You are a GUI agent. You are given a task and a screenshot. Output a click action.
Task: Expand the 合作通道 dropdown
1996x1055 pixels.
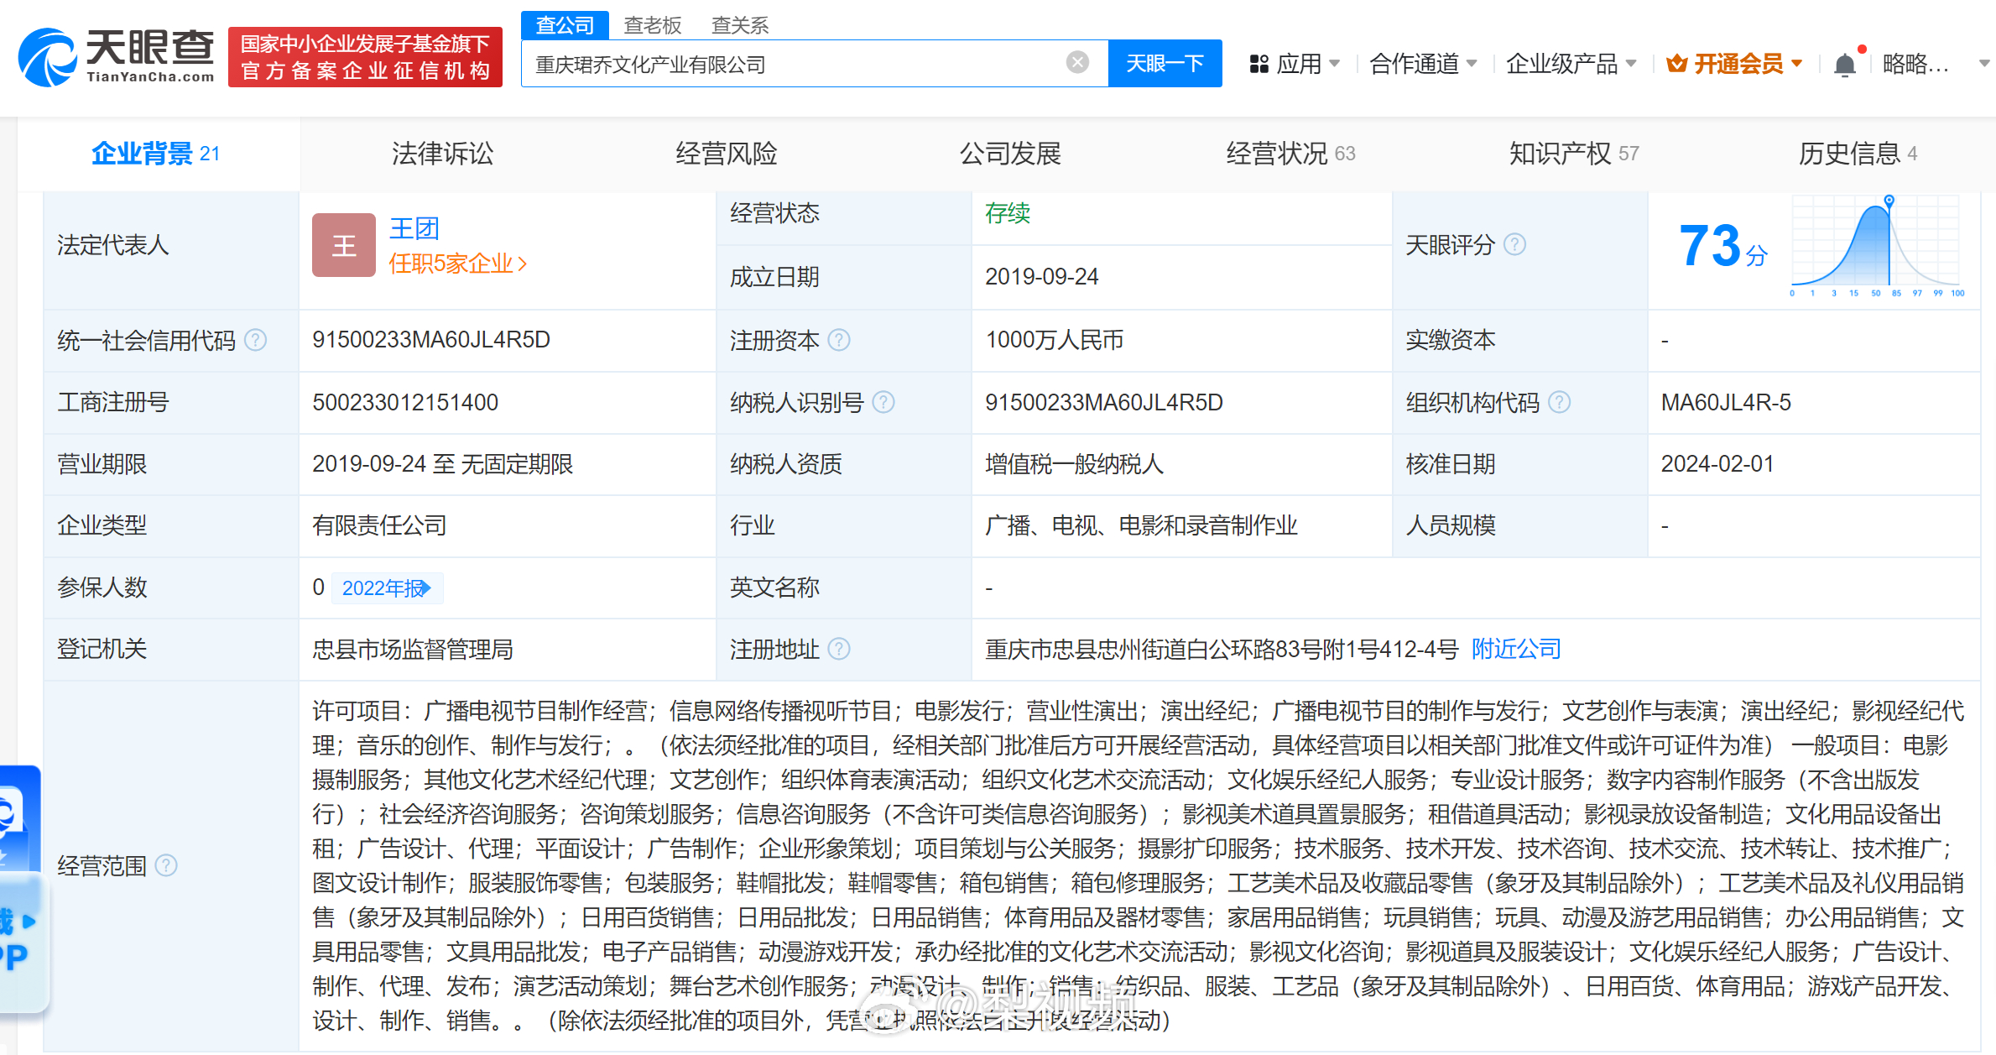(x=1471, y=64)
